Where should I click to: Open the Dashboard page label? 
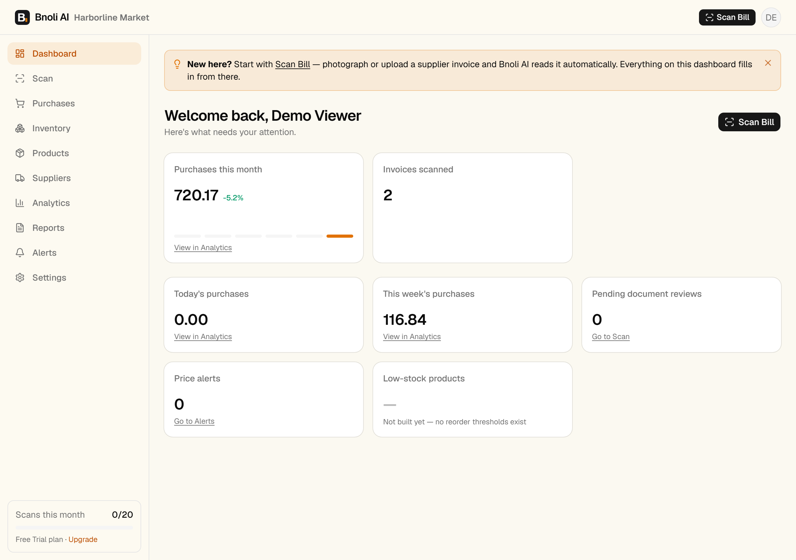54,54
